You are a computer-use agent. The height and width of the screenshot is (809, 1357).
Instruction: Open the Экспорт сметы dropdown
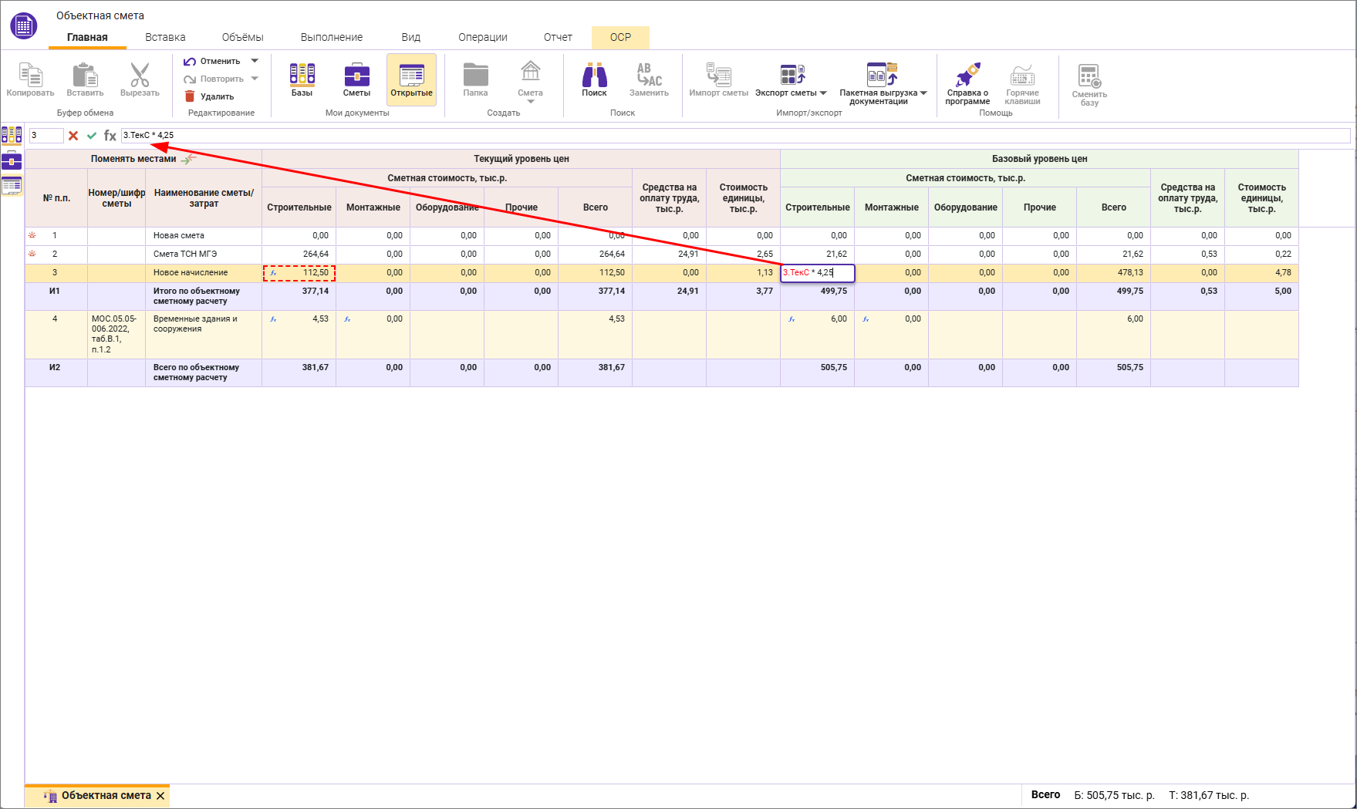pyautogui.click(x=823, y=93)
